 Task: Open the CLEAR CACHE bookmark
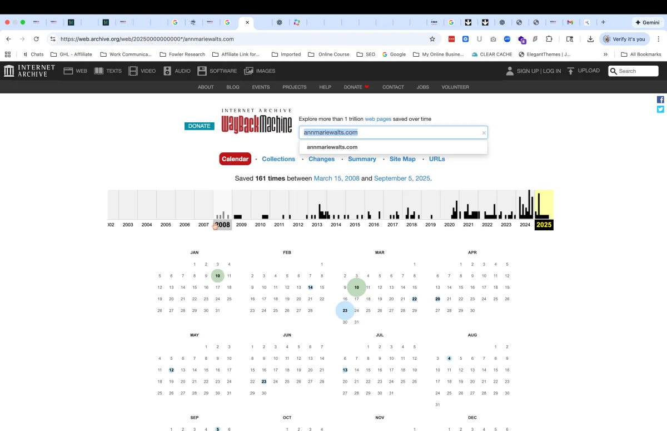[x=492, y=54]
